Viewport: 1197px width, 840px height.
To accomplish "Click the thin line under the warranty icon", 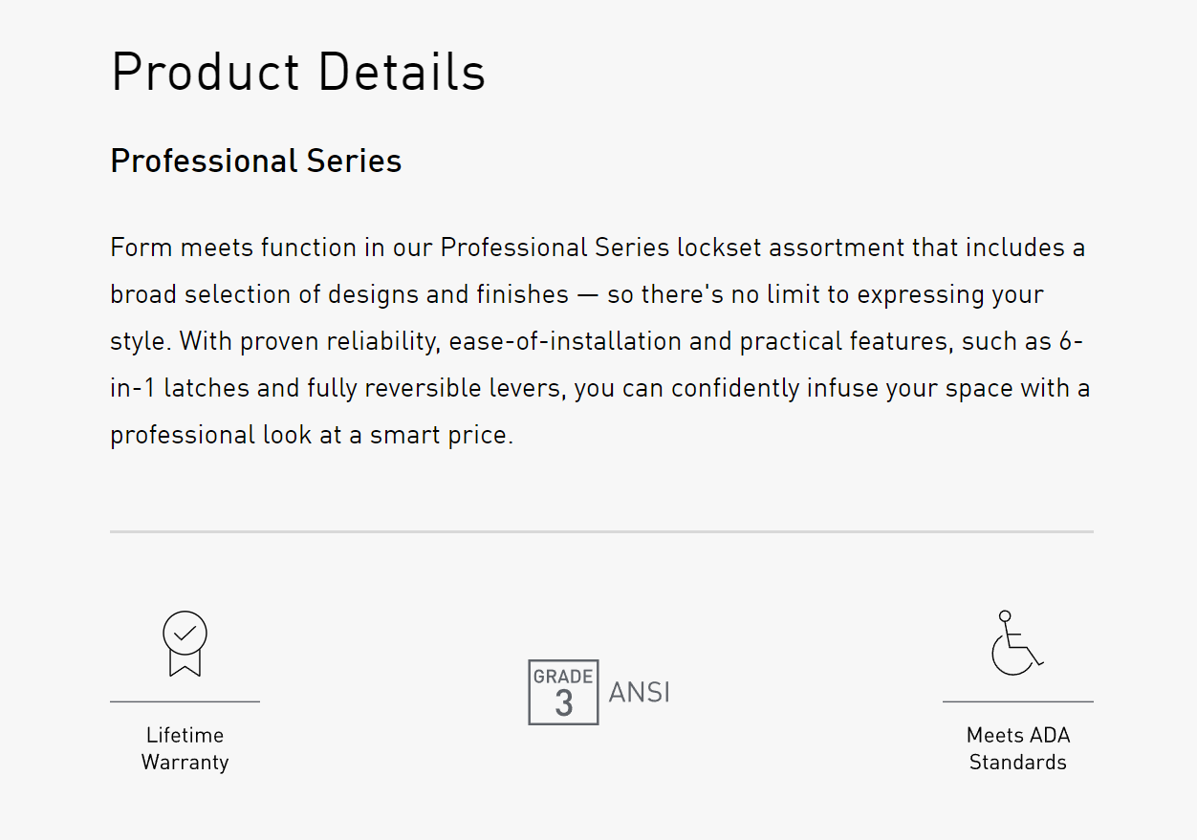I will point(185,701).
